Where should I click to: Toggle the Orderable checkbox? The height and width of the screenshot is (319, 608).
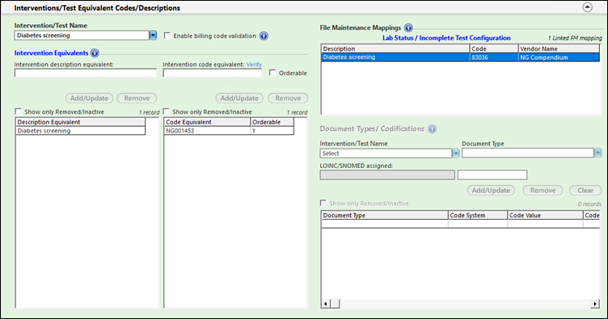point(272,73)
